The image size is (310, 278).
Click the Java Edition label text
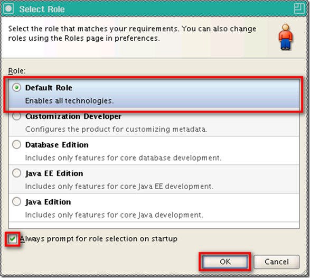coord(48,202)
